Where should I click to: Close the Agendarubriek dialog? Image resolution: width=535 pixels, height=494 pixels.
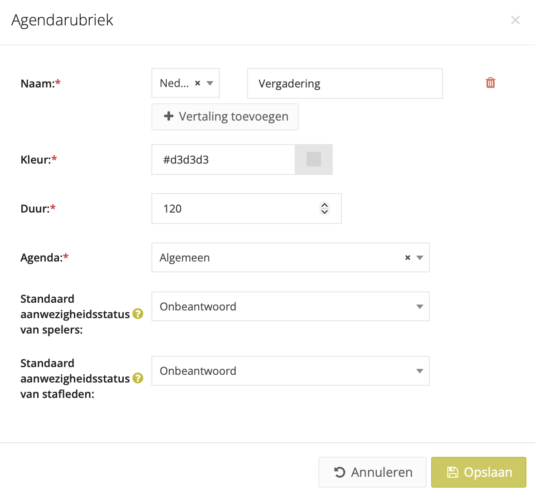coord(515,20)
